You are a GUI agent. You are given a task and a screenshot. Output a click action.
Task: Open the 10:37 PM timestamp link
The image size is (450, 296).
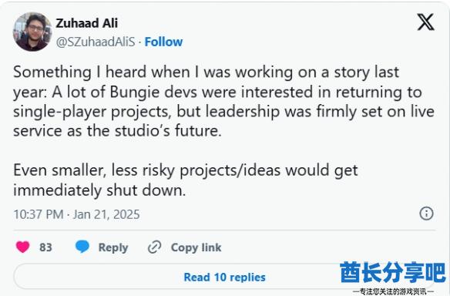point(39,214)
